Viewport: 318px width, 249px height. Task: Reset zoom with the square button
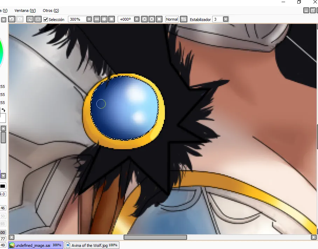(x=111, y=19)
